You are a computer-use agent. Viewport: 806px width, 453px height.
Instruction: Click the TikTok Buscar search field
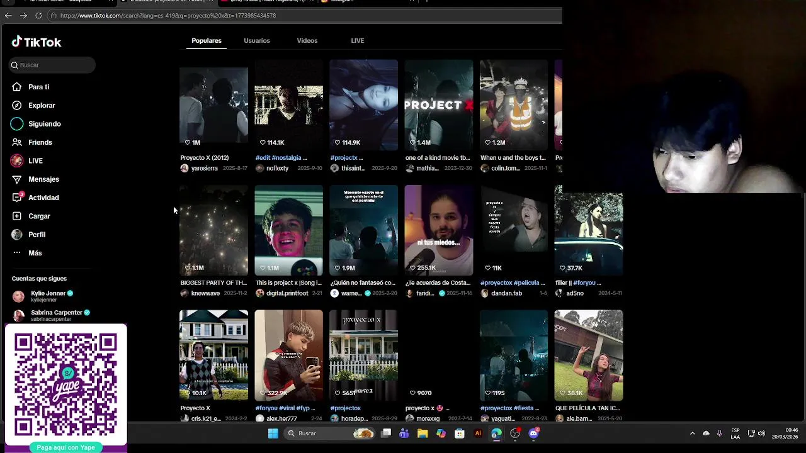(x=52, y=65)
